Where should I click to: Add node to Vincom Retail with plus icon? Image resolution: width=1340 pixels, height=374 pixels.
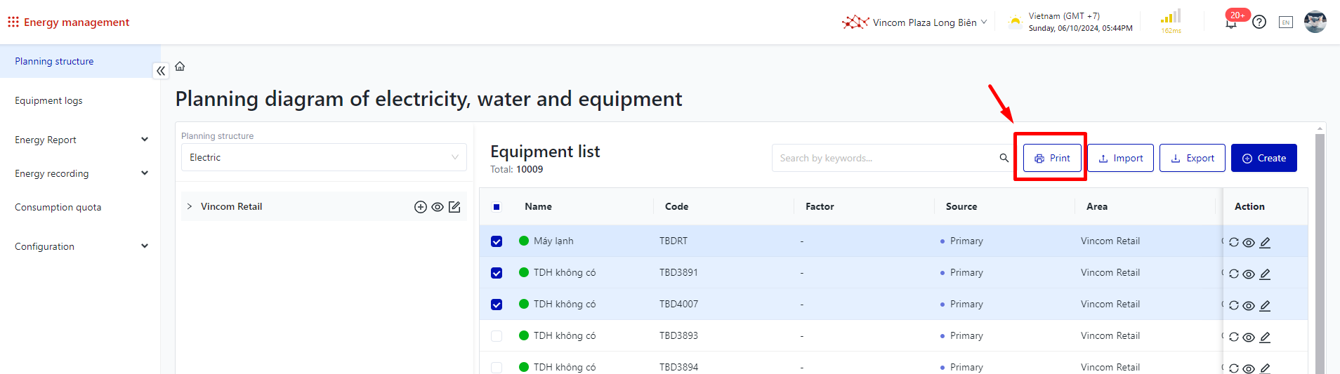click(421, 207)
